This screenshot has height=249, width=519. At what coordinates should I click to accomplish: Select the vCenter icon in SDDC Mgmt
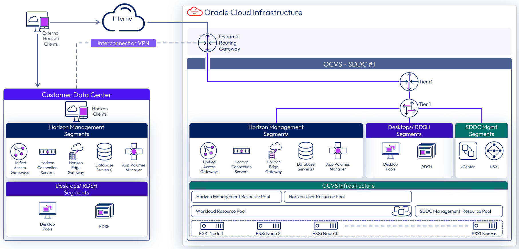[468, 151]
